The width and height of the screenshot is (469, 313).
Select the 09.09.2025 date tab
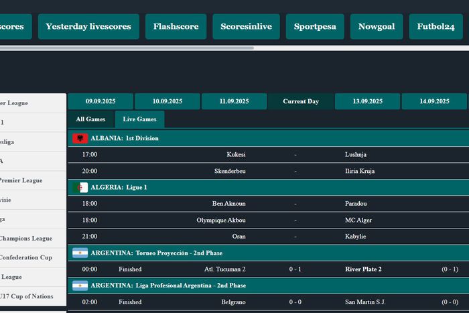click(x=100, y=101)
